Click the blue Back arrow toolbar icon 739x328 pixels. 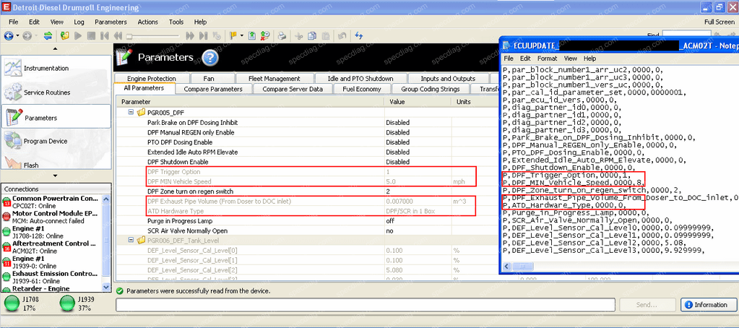9,35
